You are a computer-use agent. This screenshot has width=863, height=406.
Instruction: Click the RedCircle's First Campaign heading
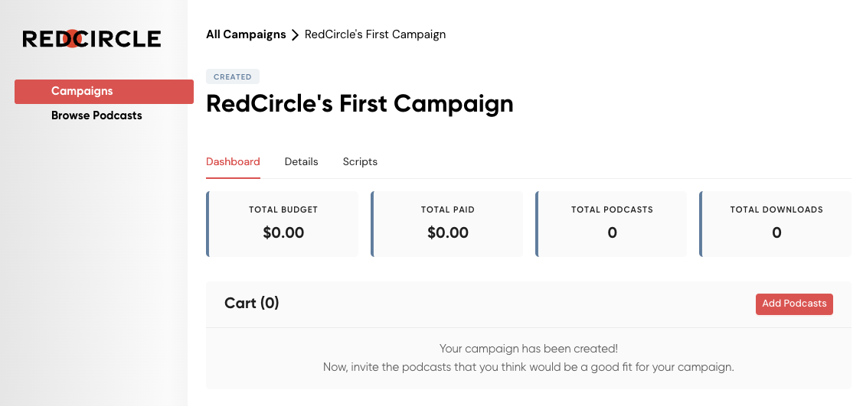point(359,104)
